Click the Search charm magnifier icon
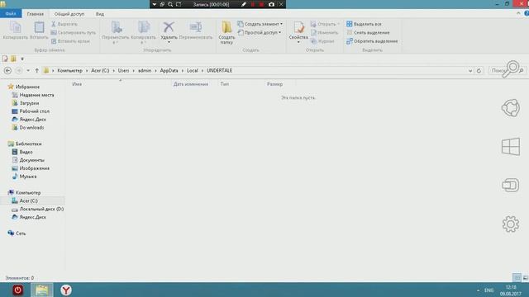The image size is (529, 297). point(511,68)
